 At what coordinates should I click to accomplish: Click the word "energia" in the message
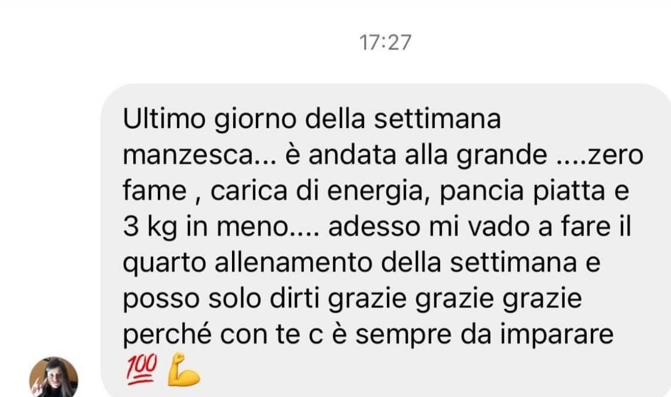(x=375, y=192)
